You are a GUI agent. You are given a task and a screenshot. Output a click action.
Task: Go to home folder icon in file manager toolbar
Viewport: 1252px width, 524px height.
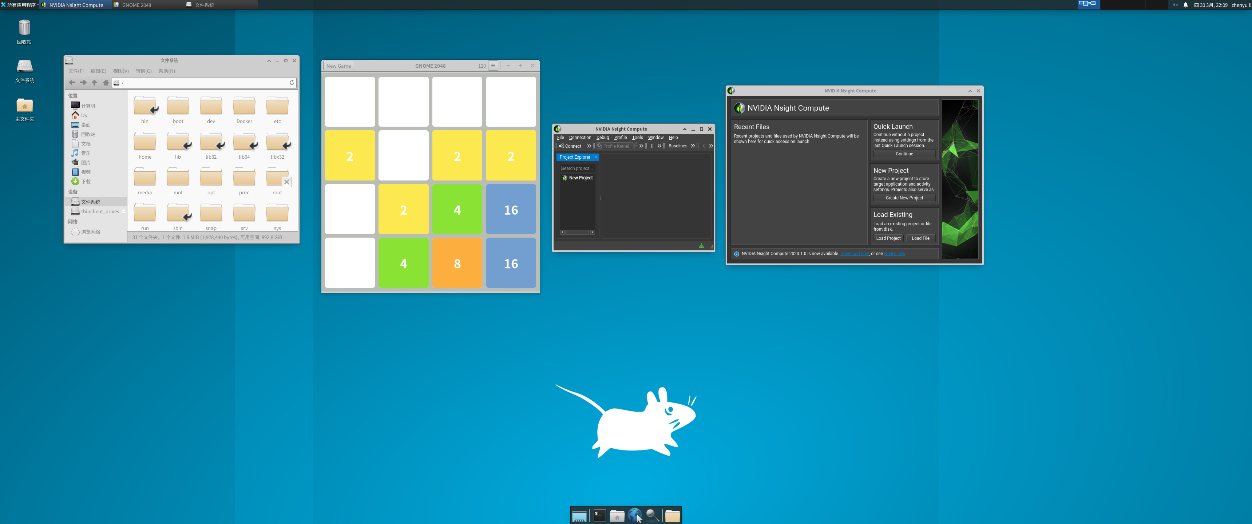106,83
